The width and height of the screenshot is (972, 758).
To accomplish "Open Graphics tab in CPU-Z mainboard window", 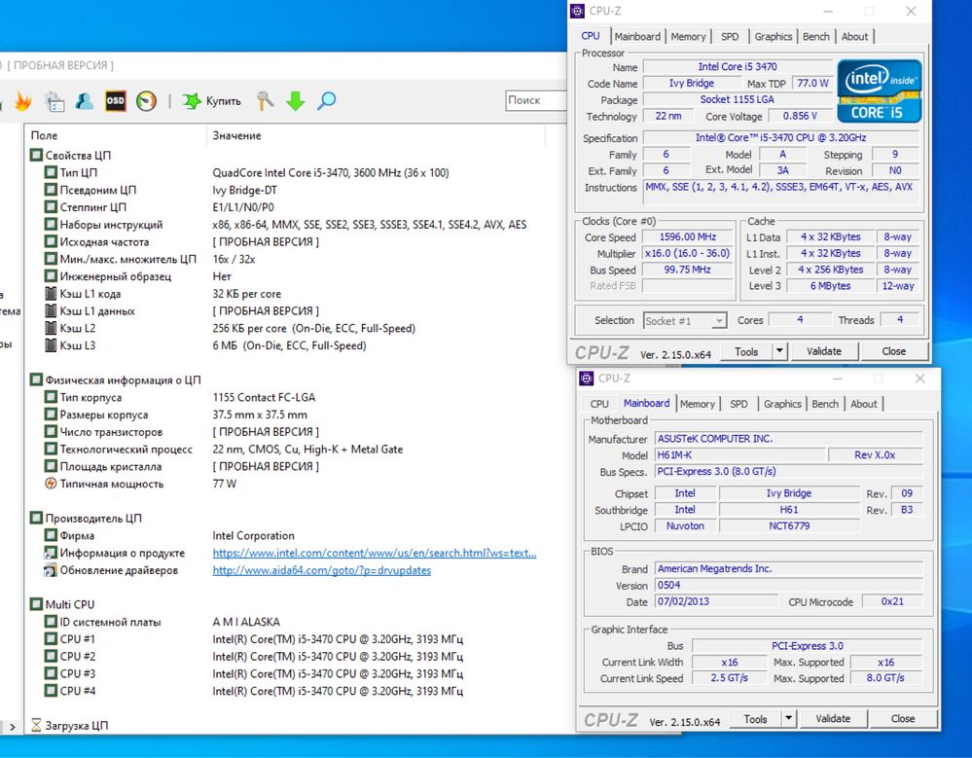I will click(x=782, y=404).
